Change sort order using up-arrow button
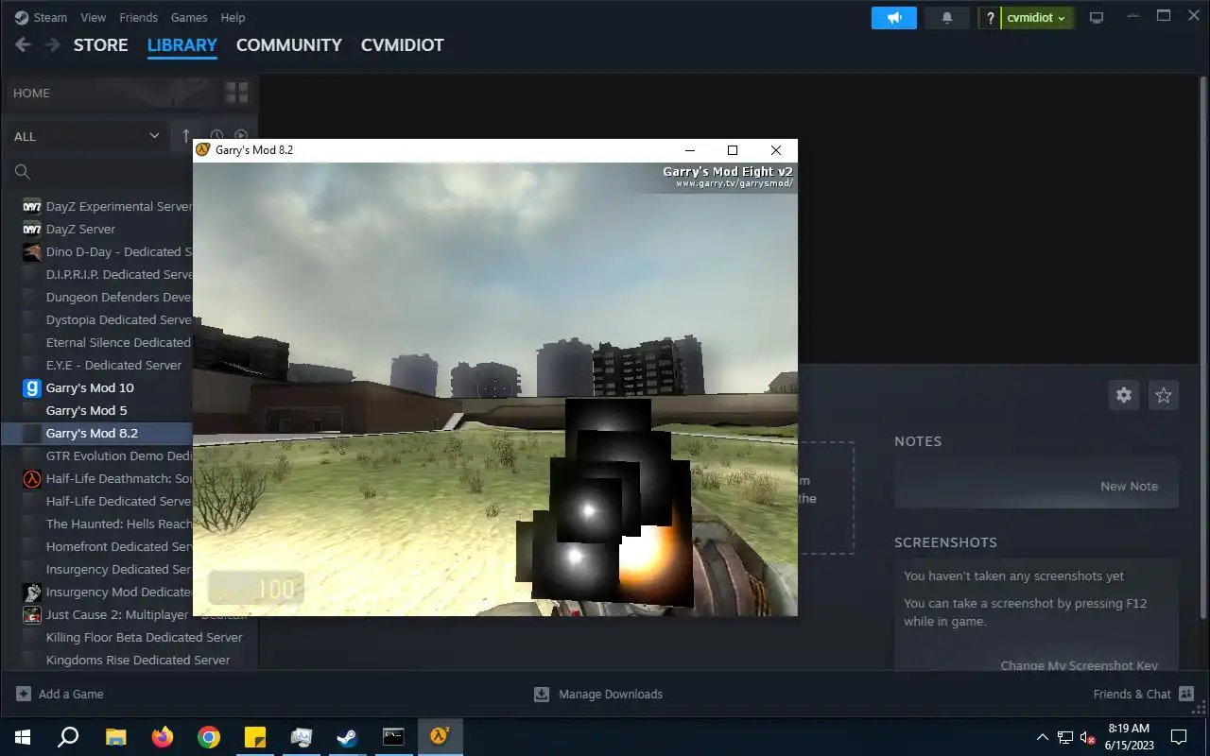The width and height of the screenshot is (1210, 756). pyautogui.click(x=185, y=136)
